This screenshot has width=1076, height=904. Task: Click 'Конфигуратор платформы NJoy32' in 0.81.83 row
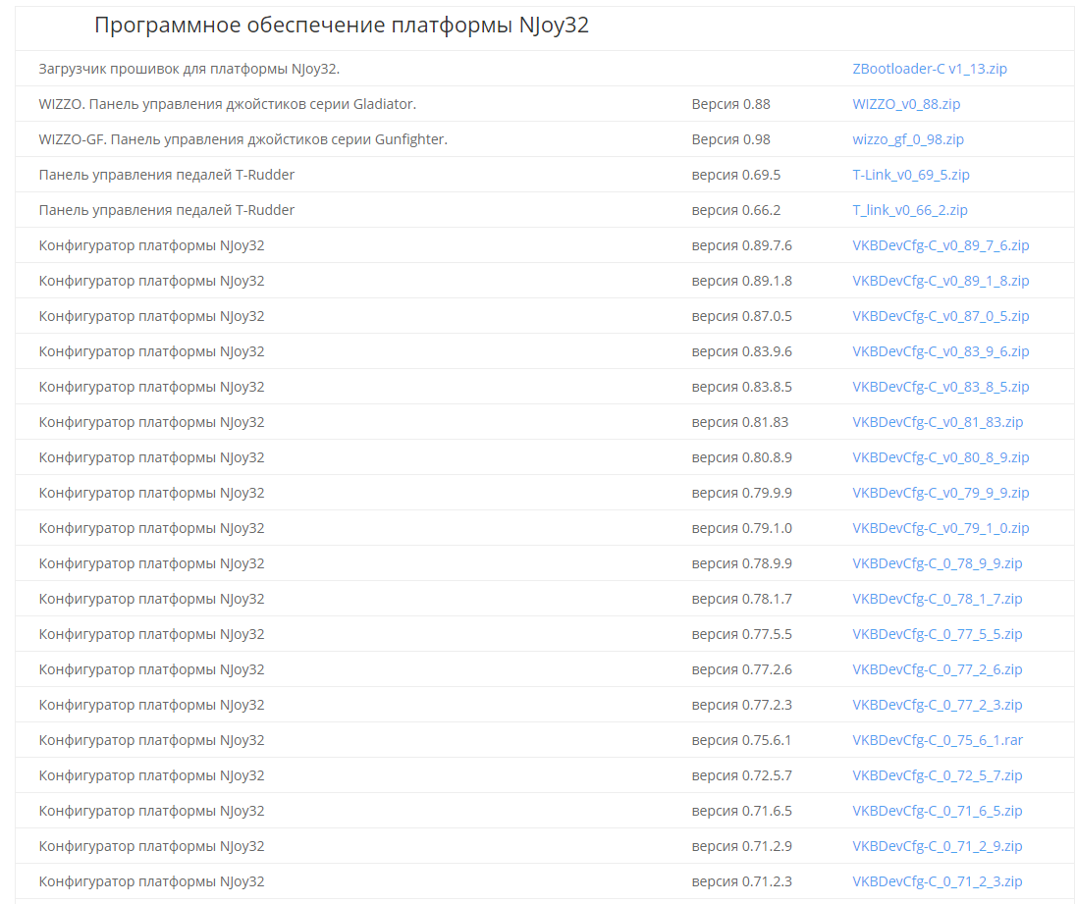[x=151, y=422]
